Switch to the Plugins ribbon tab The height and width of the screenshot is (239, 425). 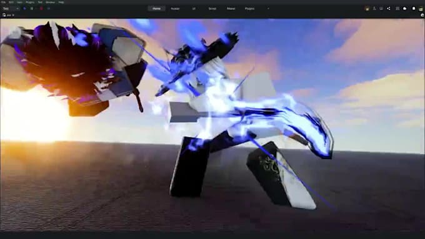(x=249, y=9)
